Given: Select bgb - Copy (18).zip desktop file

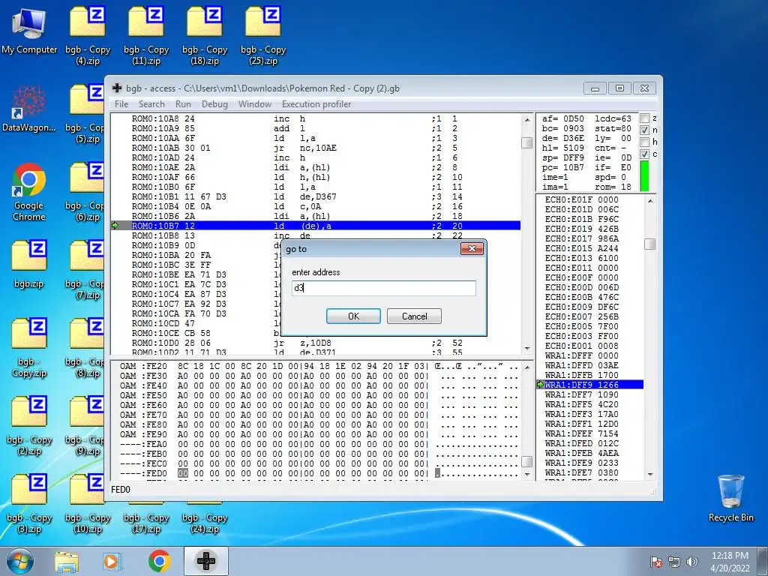Looking at the screenshot, I should click(x=205, y=36).
